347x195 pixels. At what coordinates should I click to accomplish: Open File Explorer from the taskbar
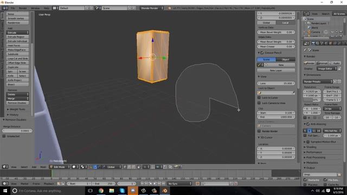tap(112, 191)
